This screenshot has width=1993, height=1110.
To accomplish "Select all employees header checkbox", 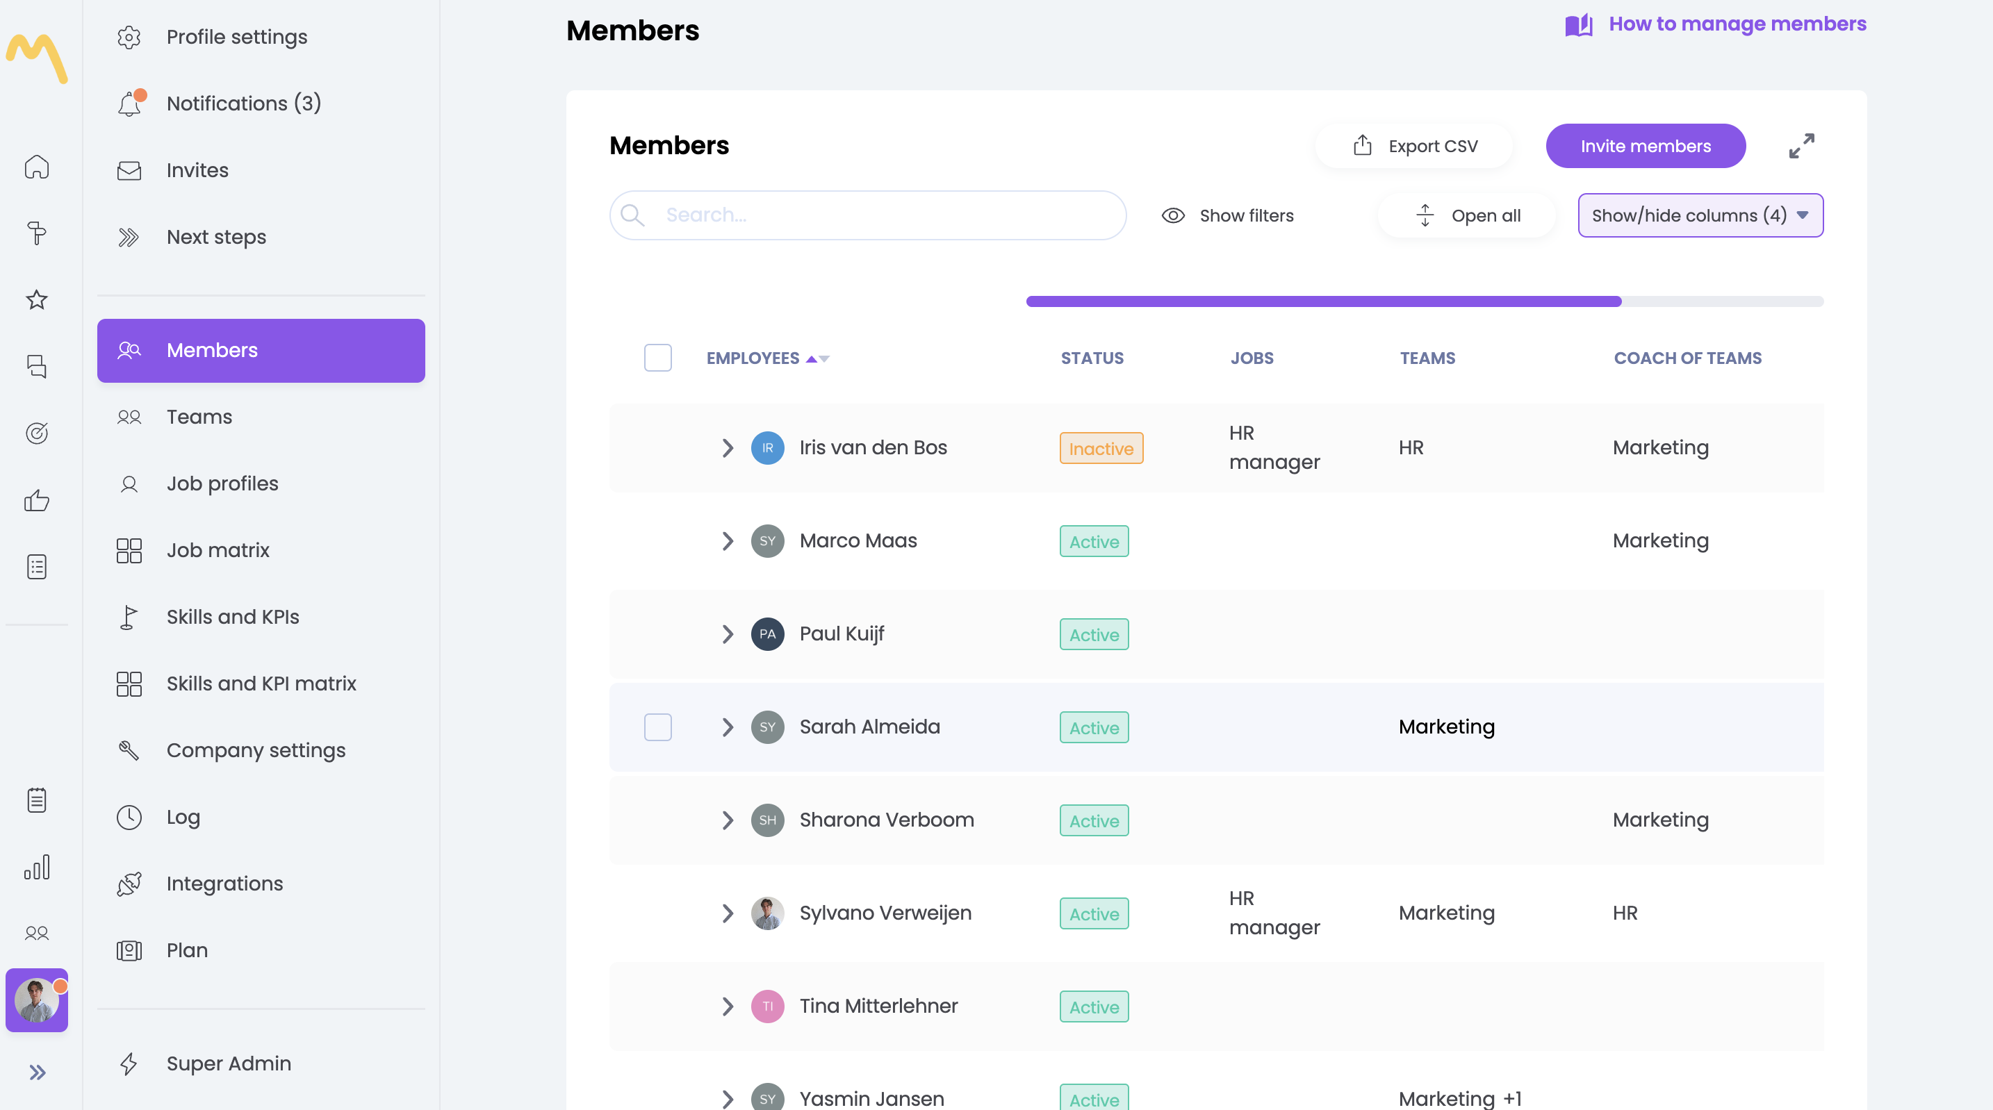I will pos(657,357).
